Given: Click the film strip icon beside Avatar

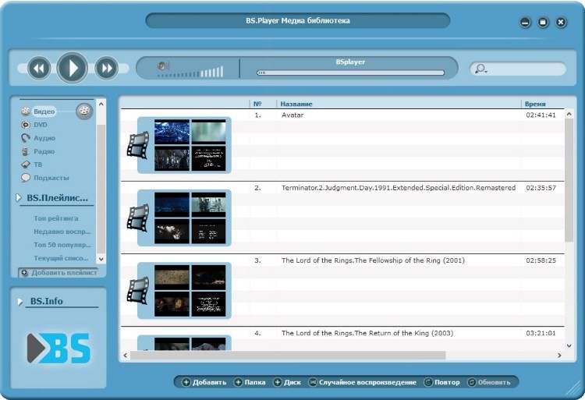Looking at the screenshot, I should [x=138, y=145].
